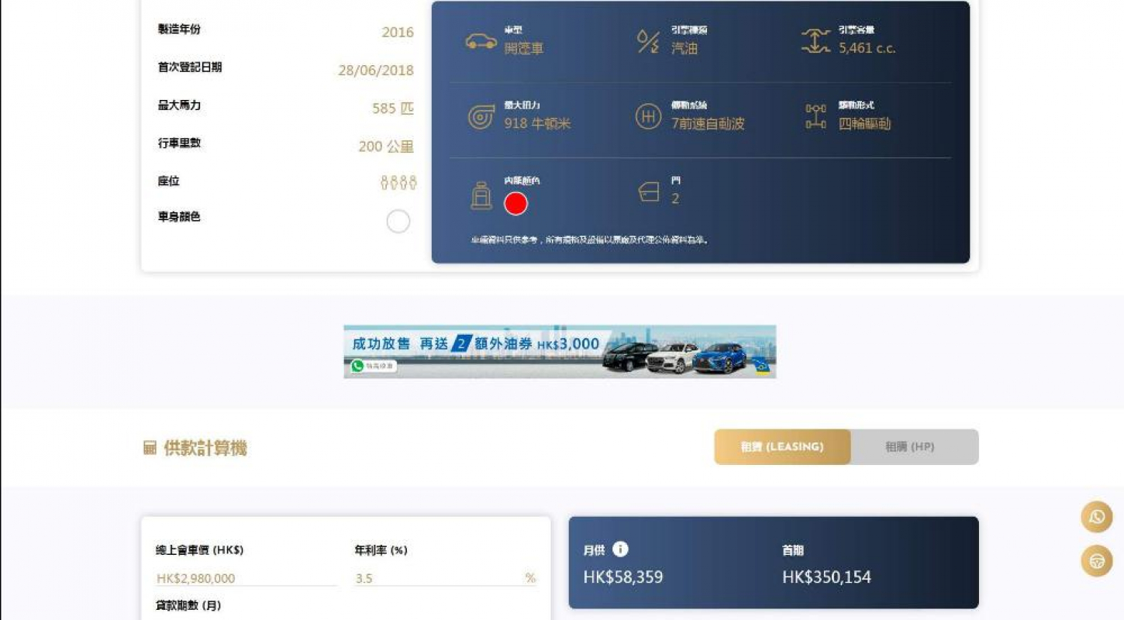Click the seat count icons row

coord(398,183)
